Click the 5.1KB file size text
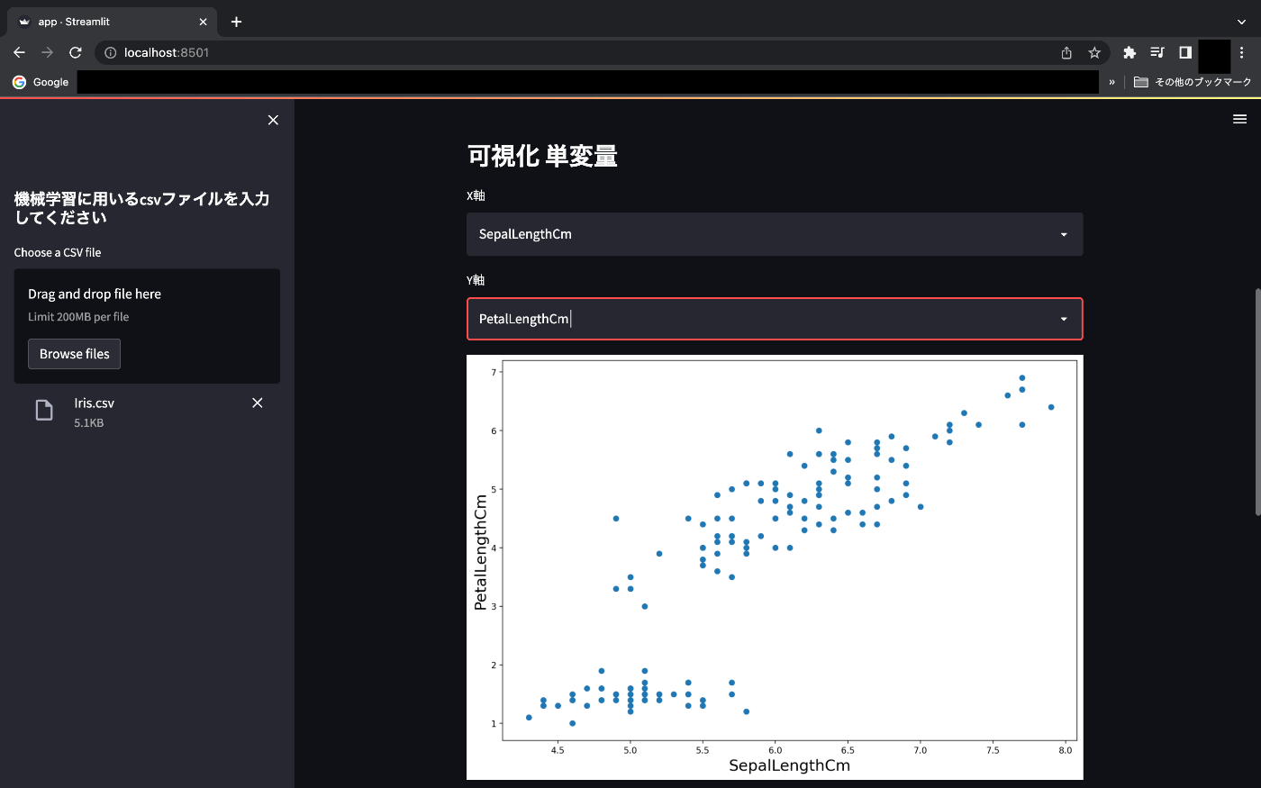The width and height of the screenshot is (1261, 788). click(x=89, y=422)
